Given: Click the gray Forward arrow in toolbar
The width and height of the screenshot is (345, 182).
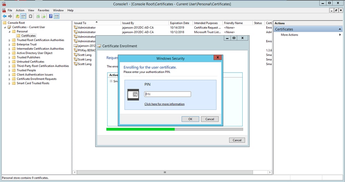Looking at the screenshot, I should coord(10,16).
